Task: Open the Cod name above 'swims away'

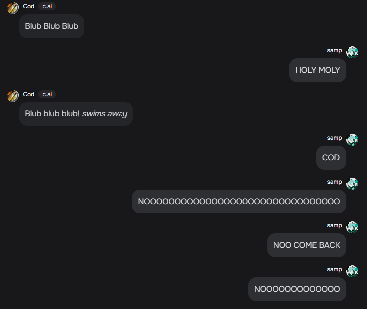Action: click(29, 94)
